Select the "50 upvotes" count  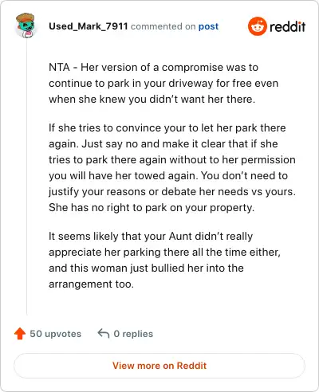55,334
